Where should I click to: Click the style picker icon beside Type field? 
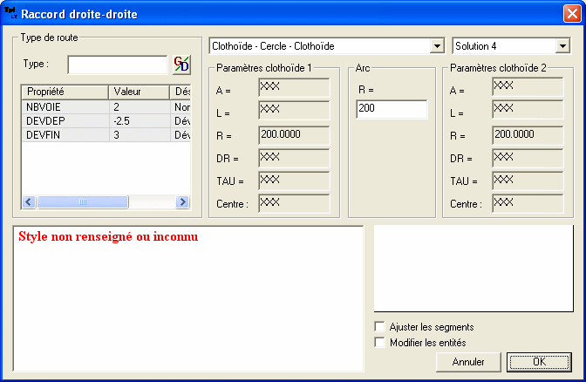(181, 65)
